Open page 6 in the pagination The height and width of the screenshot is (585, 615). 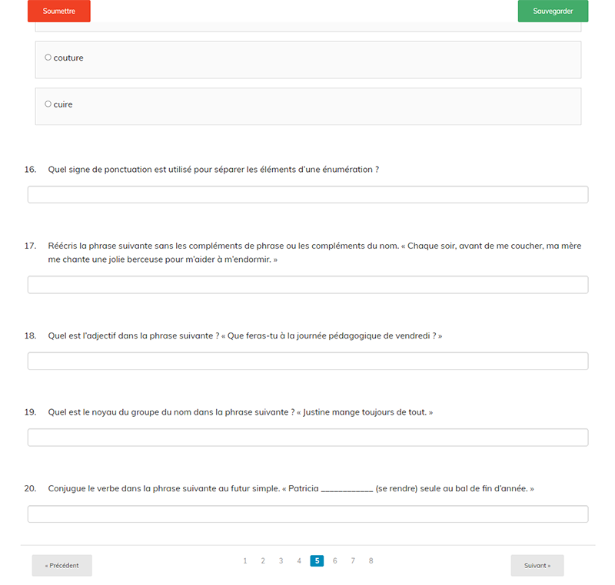[335, 561]
